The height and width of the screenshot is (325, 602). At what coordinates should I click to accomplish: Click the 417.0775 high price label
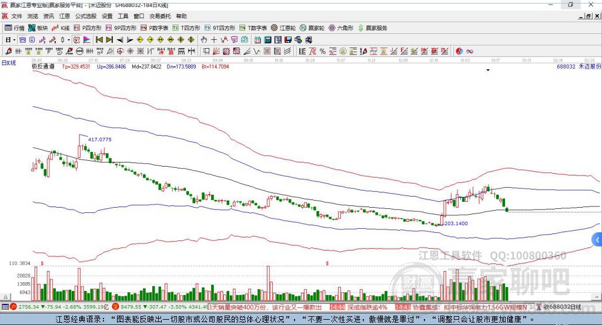click(100, 140)
